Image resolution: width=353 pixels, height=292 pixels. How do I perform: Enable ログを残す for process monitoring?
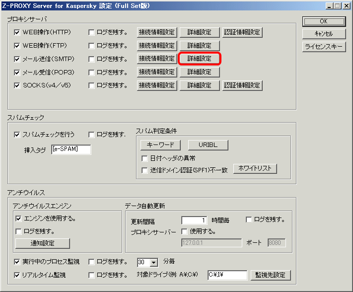click(91, 262)
